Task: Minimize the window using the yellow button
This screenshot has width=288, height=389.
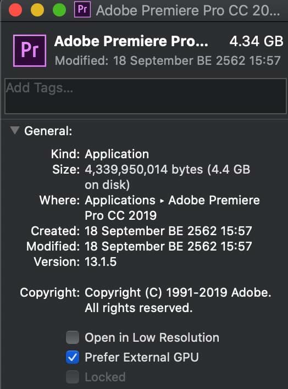Action: [37, 10]
